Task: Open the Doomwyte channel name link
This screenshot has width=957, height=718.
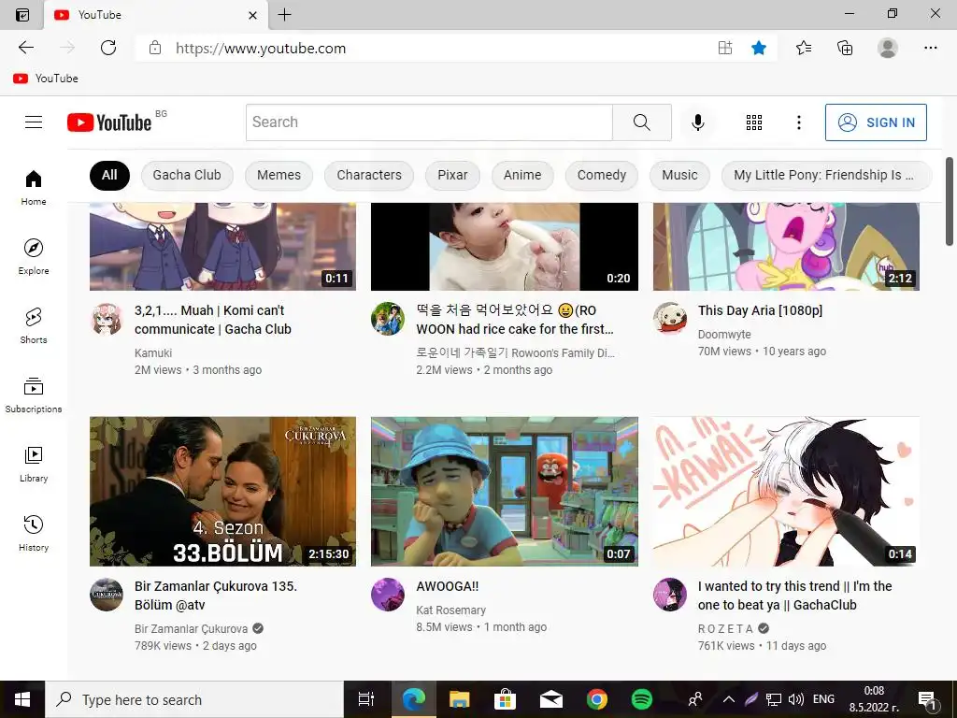Action: coord(724,335)
